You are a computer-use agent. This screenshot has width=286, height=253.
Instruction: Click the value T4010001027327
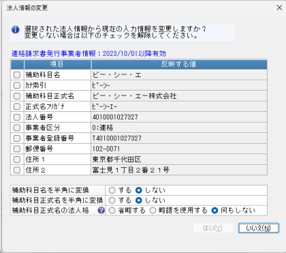click(117, 138)
